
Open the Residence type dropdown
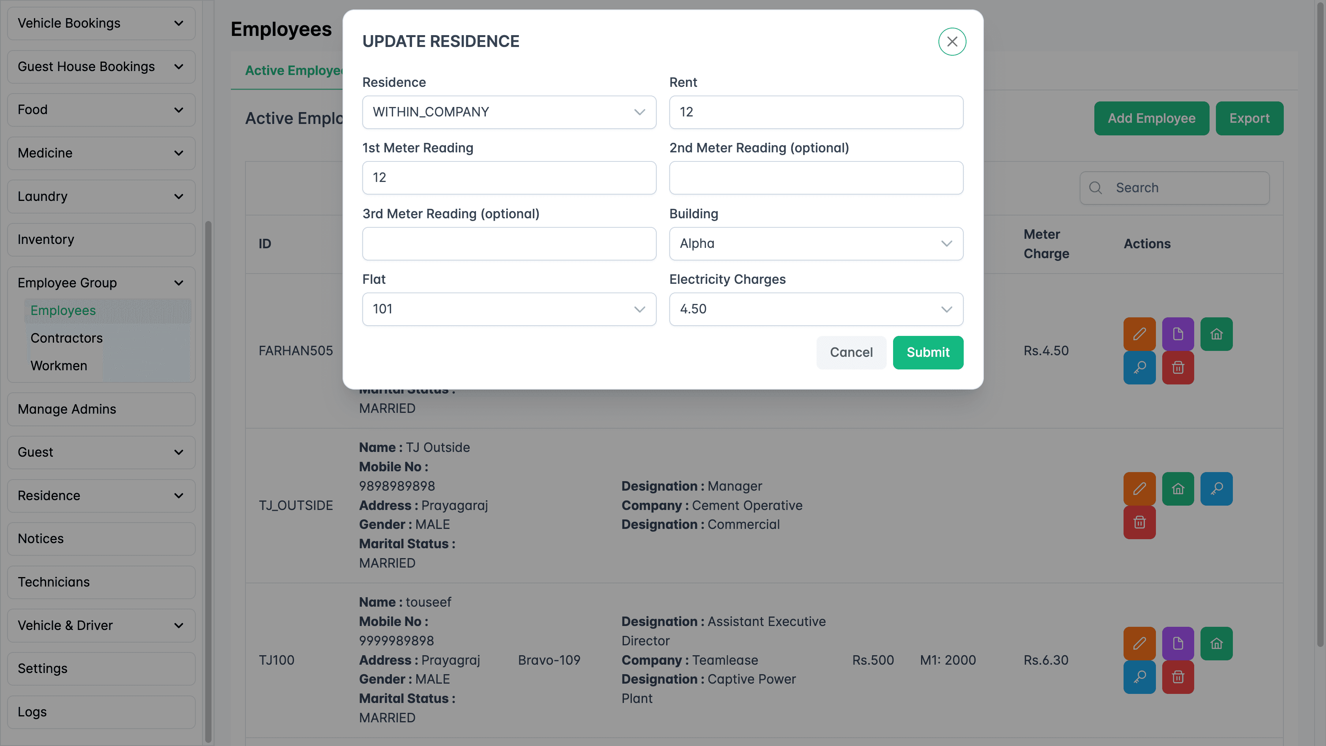(x=509, y=112)
